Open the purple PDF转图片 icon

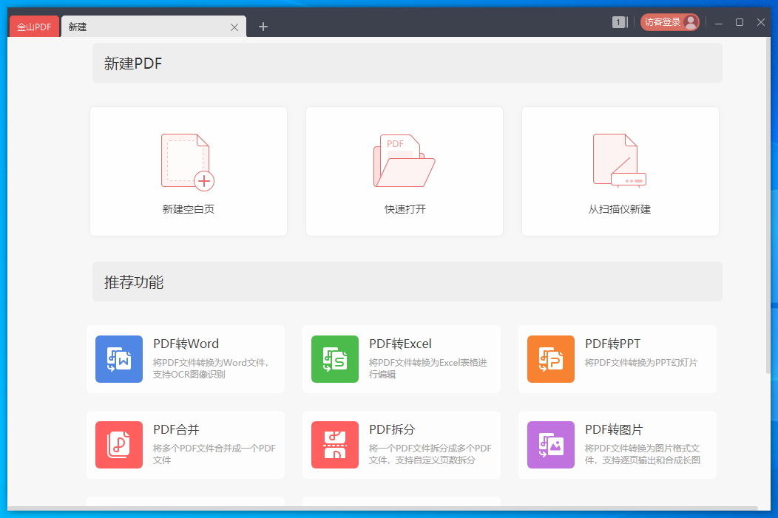(x=551, y=445)
